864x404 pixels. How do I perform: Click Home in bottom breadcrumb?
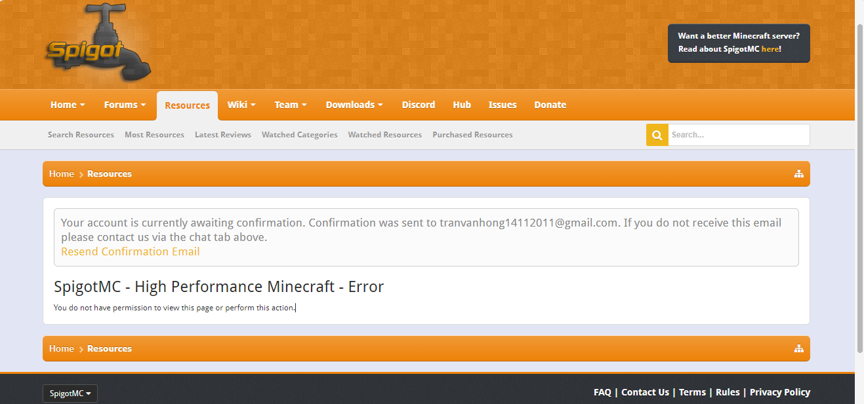(61, 348)
